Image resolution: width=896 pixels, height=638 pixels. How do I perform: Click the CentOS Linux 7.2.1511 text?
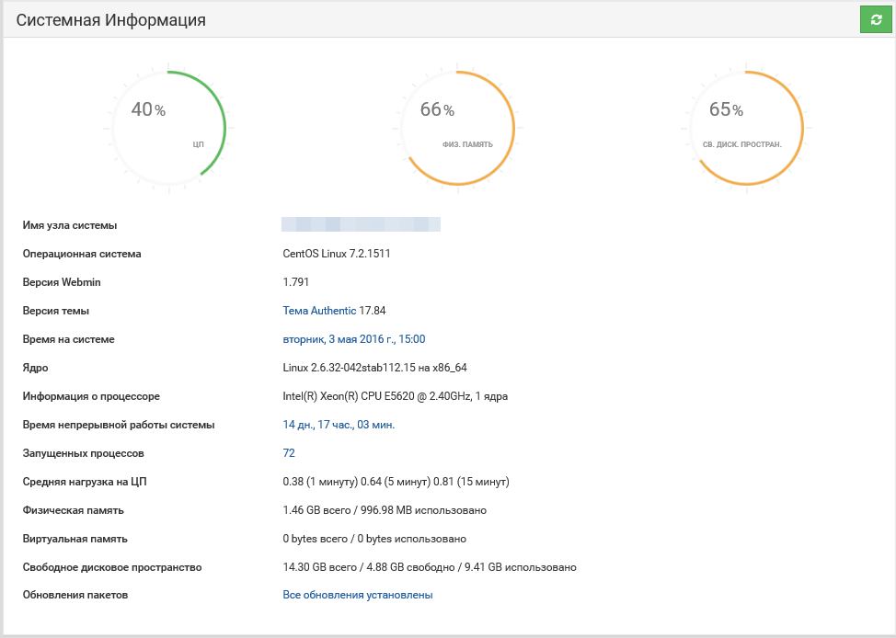[x=337, y=254]
